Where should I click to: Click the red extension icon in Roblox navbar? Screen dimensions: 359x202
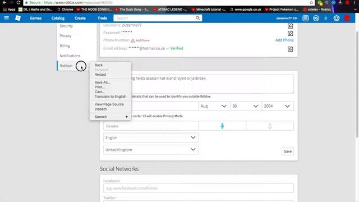[x=347, y=18]
